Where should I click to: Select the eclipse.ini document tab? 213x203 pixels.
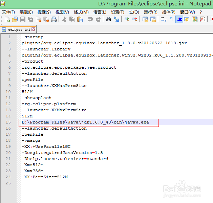click(x=19, y=29)
